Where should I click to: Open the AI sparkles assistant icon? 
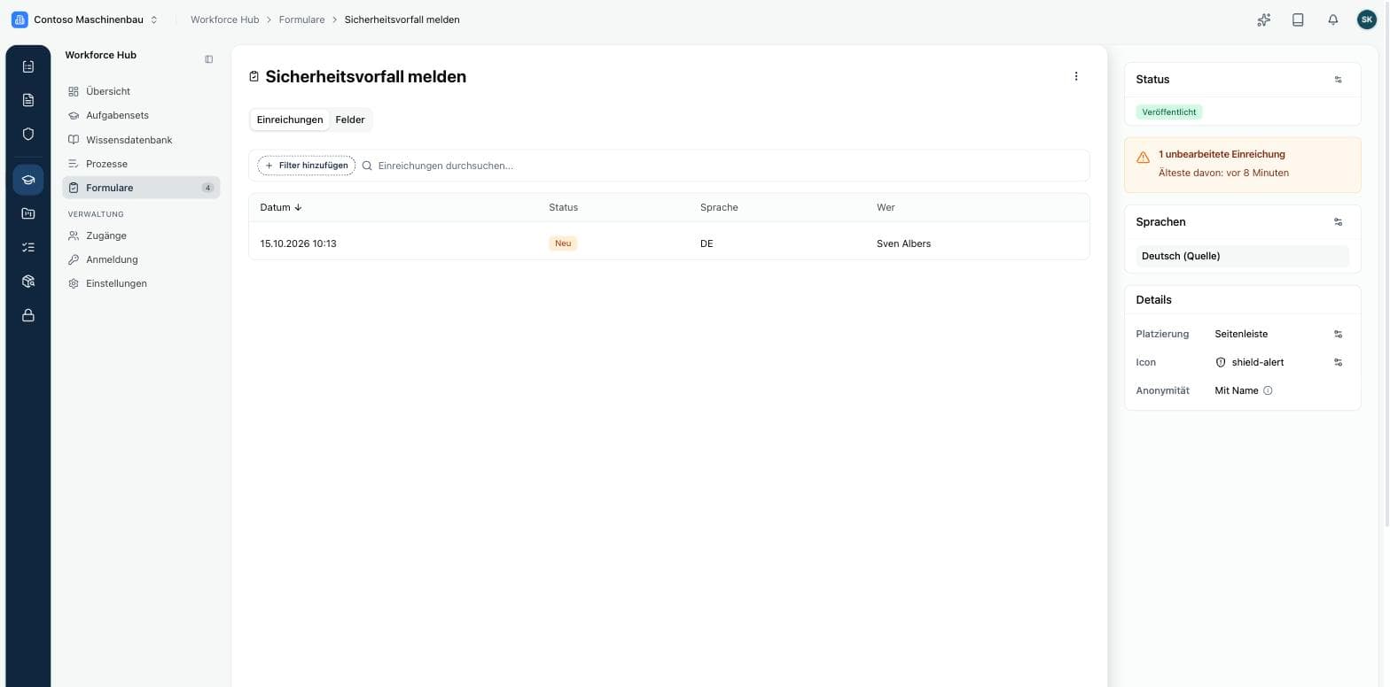[x=1263, y=19]
